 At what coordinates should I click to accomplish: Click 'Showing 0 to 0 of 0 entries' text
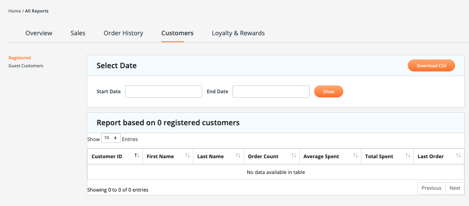(117, 190)
